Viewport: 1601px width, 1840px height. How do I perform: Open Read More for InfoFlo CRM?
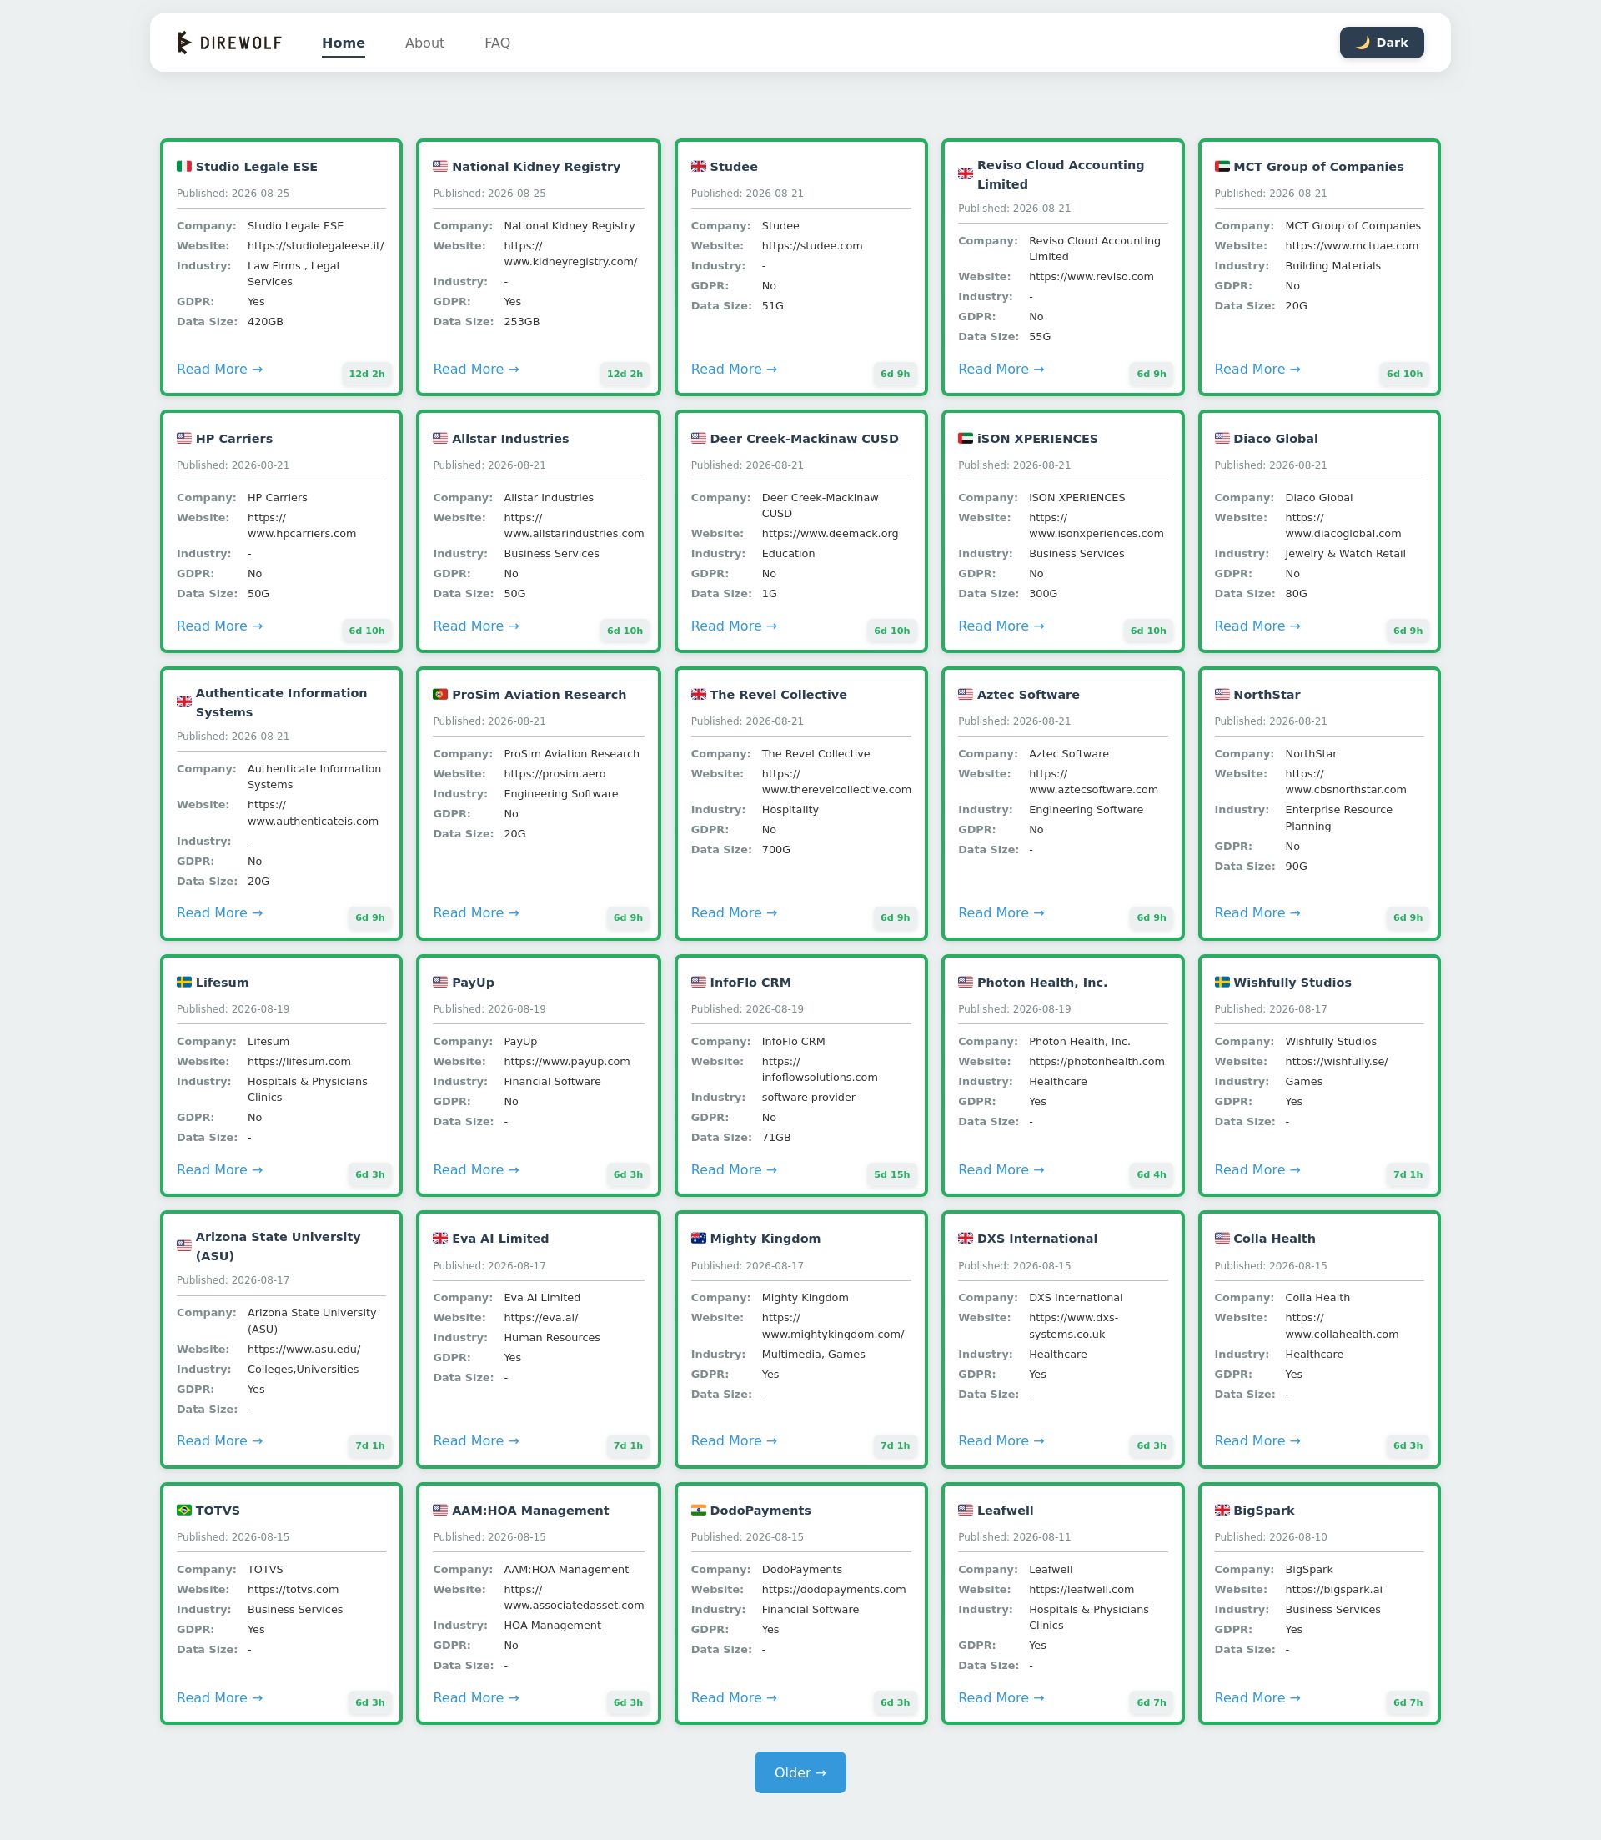tap(734, 1169)
